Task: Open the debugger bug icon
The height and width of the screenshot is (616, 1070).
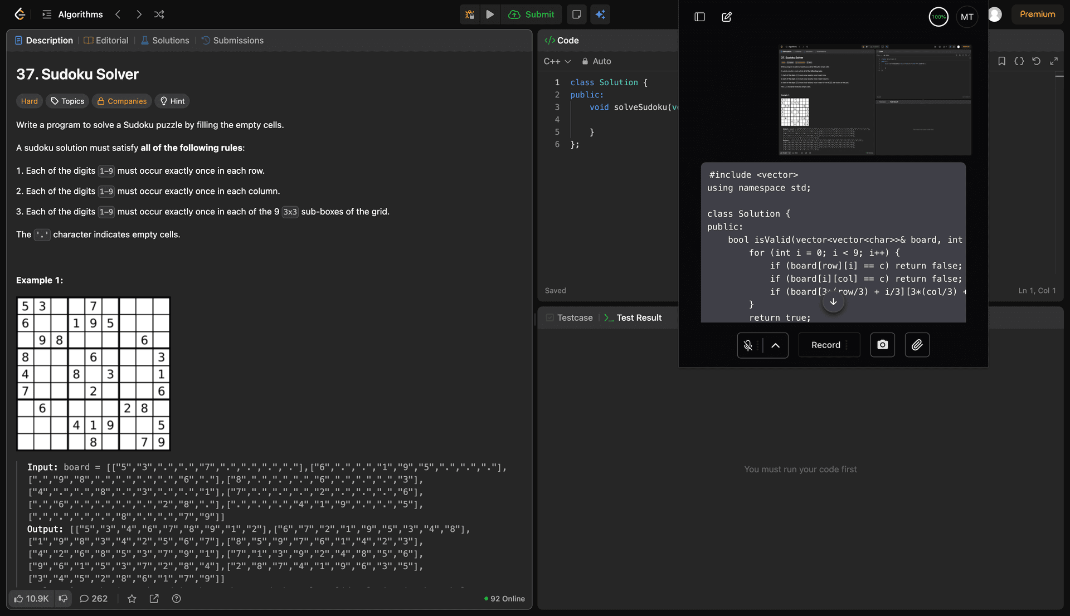Action: (469, 14)
